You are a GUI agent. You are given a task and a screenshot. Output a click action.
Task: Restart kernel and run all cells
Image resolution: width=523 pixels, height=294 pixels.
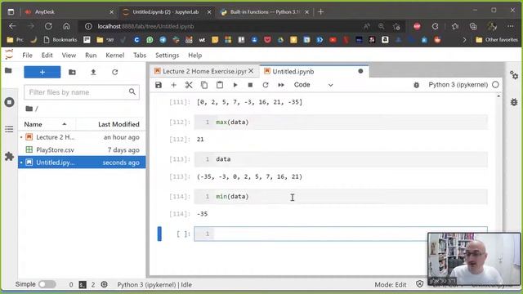[281, 85]
